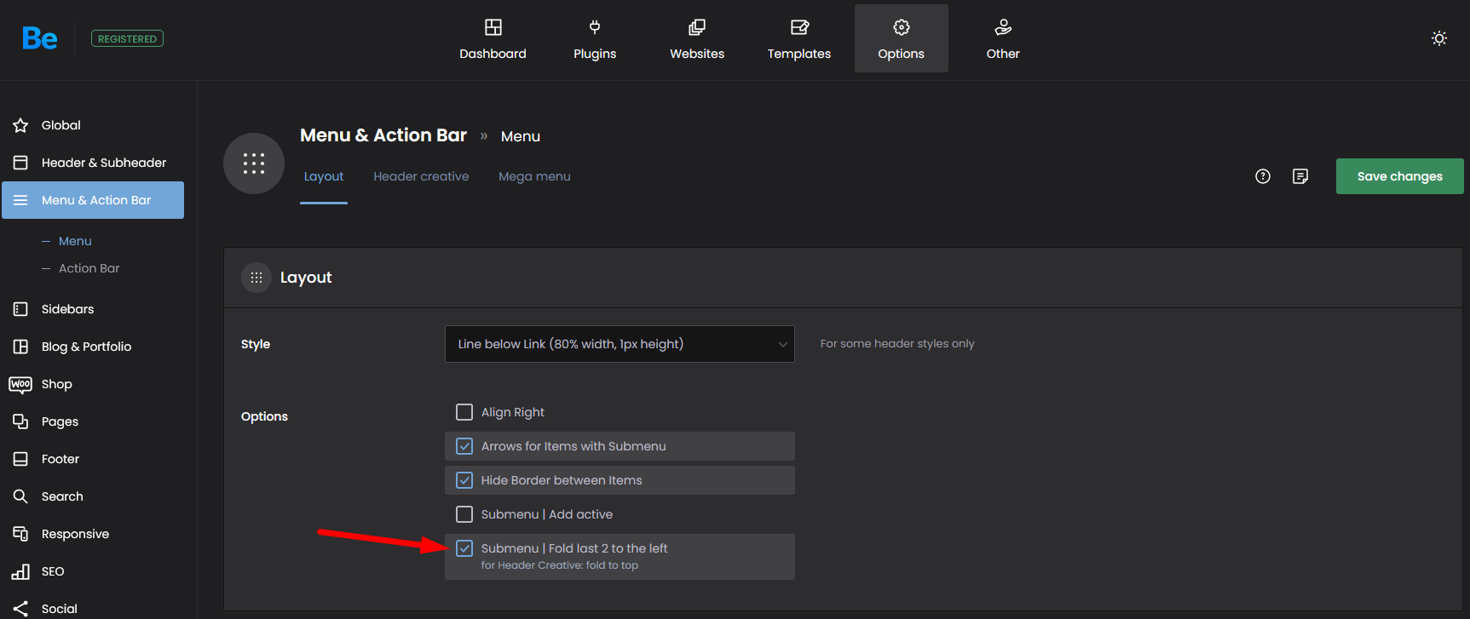Click the Social share icon
This screenshot has height=619, width=1470.
(20, 609)
